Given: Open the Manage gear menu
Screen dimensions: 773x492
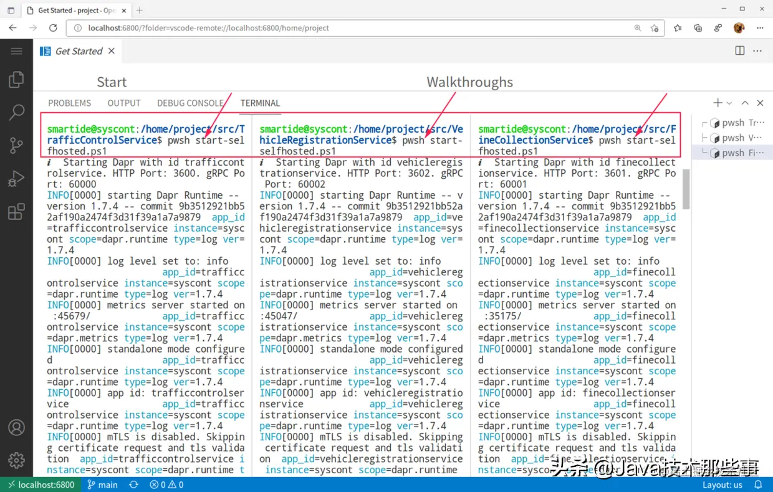Looking at the screenshot, I should tap(16, 460).
